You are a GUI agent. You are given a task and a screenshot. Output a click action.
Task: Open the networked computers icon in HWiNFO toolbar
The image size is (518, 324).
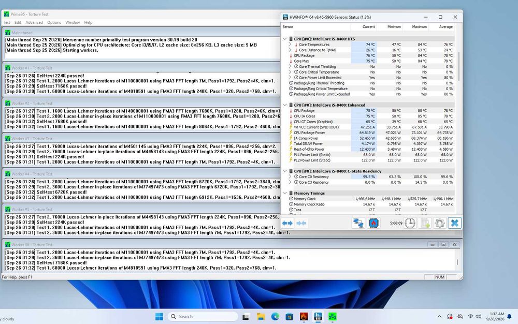[358, 224]
